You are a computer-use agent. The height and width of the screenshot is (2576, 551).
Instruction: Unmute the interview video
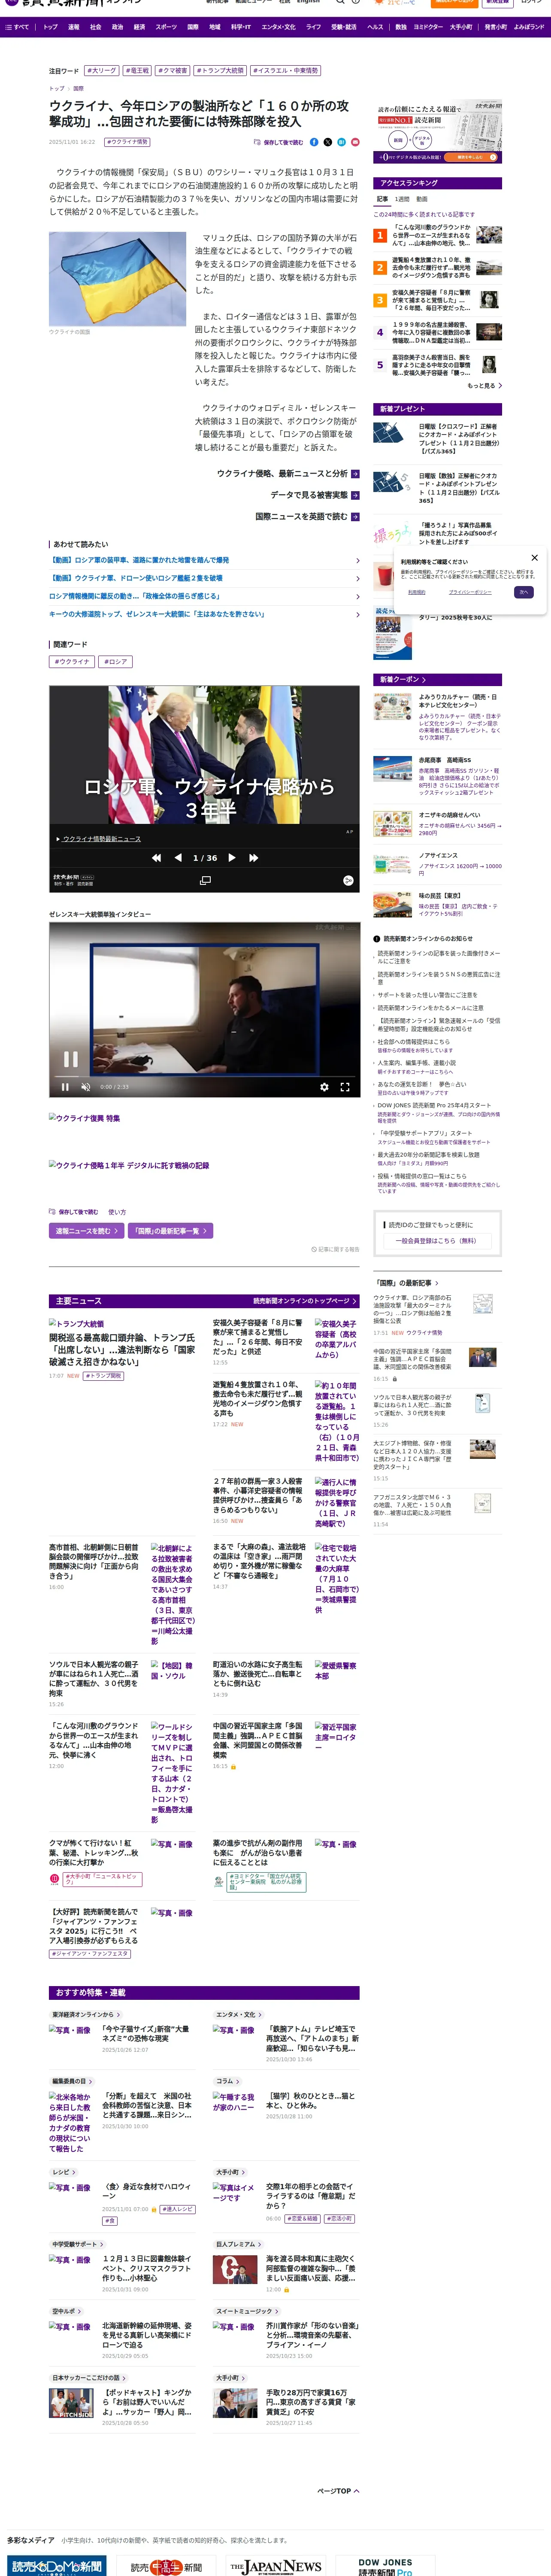pyautogui.click(x=86, y=1087)
